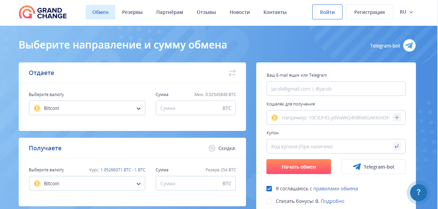
Task: Uncheck Я соглашаюсь с правилами обмена
Action: [269, 189]
